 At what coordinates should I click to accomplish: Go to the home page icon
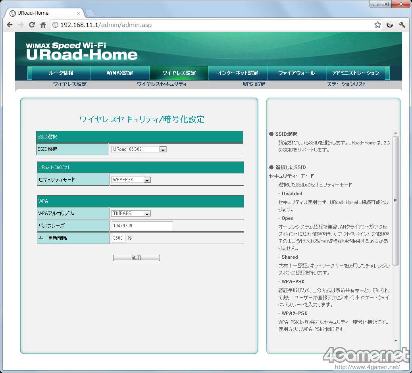[x=43, y=25]
